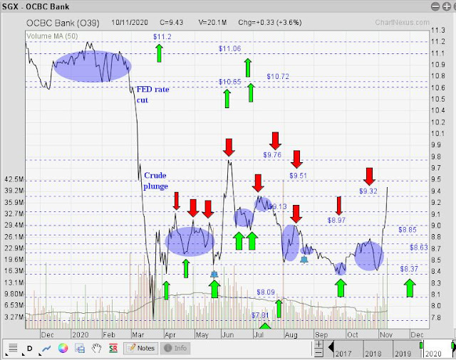Click the "$10.72" price label
This screenshot has width=456, height=360.
point(278,76)
